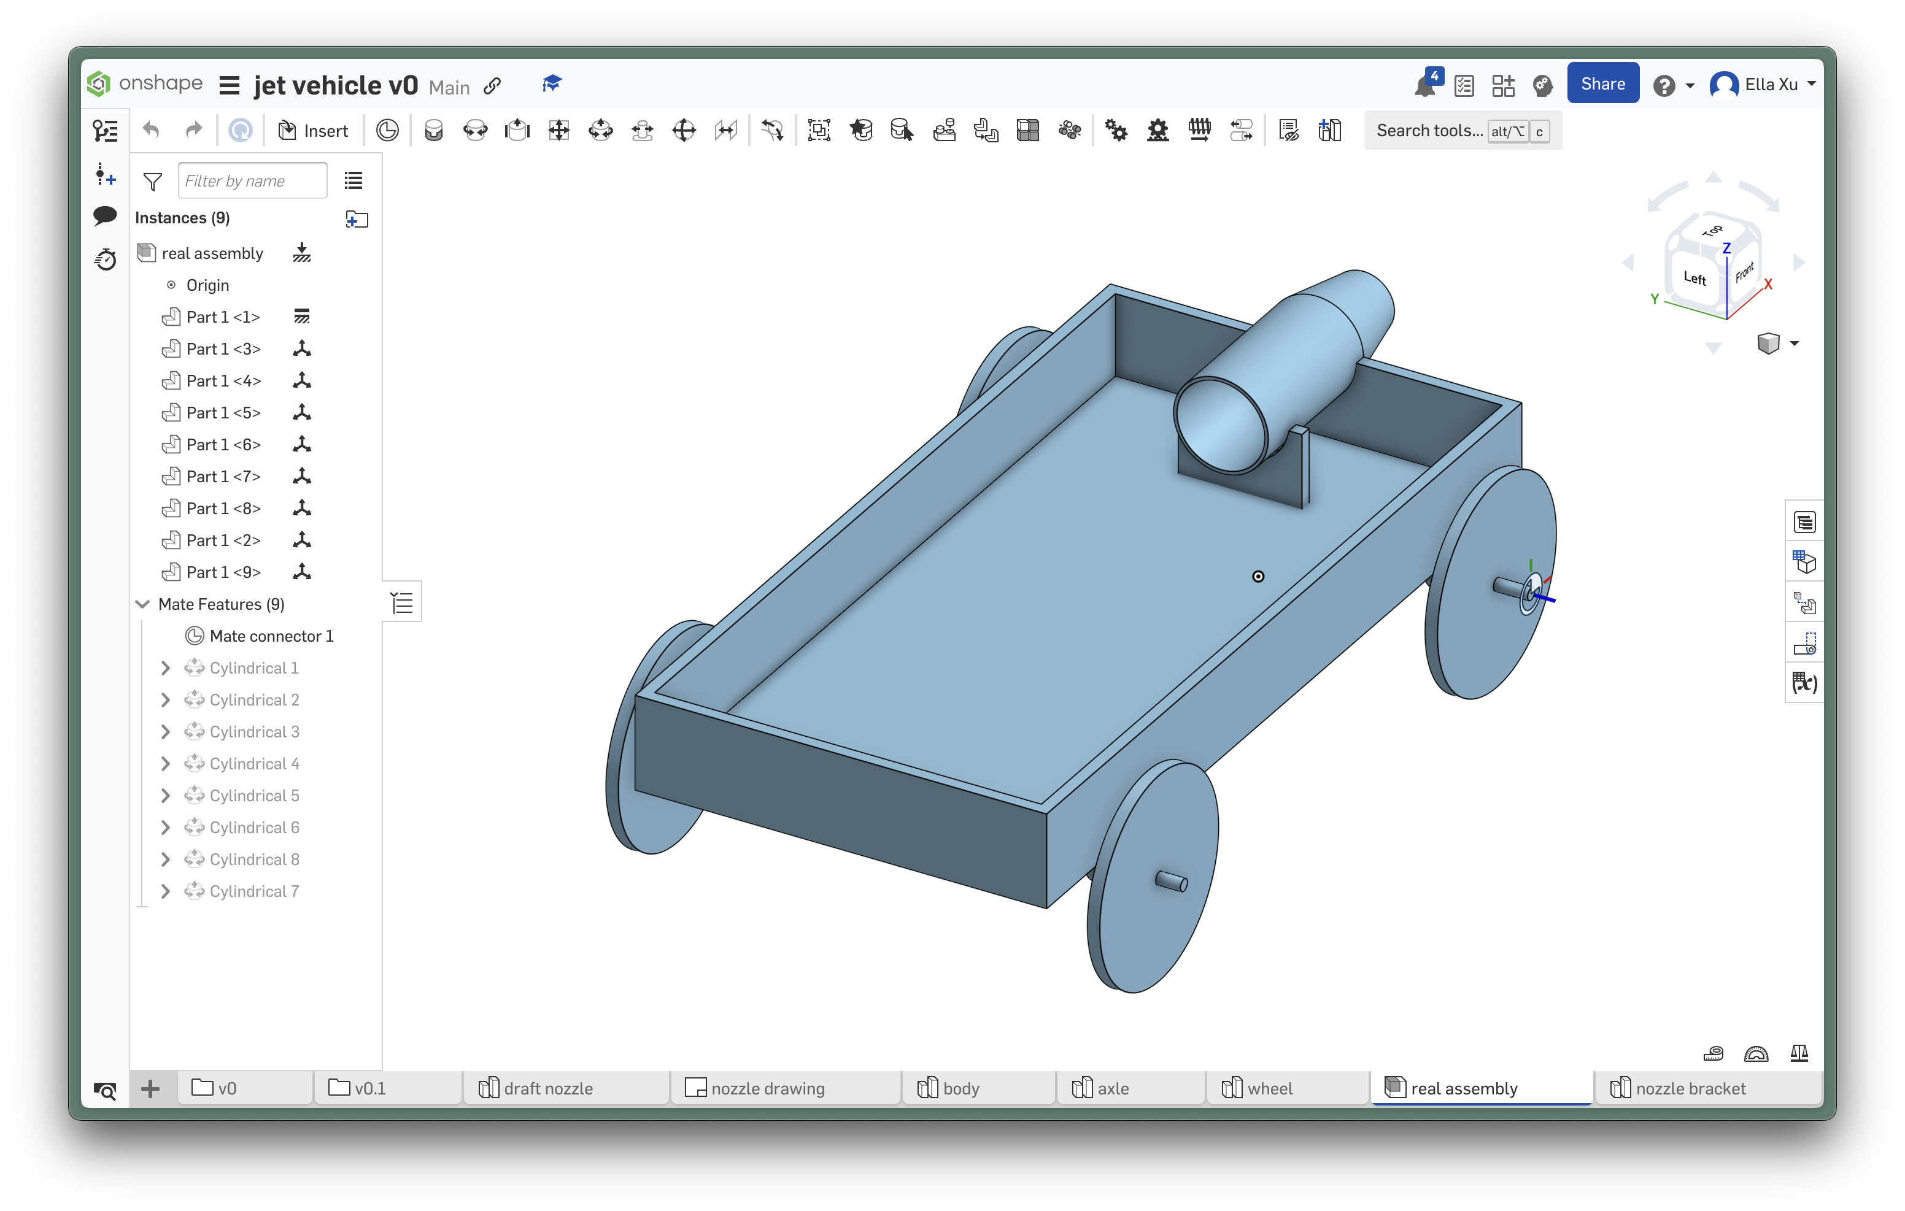Viewport: 1905px width, 1211px height.
Task: Open the Insert parts and assemblies tool
Action: tap(314, 131)
